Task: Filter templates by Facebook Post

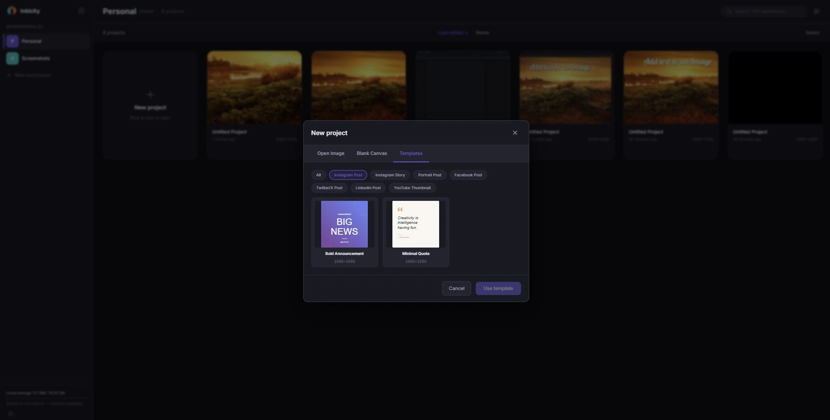Action: [x=468, y=175]
